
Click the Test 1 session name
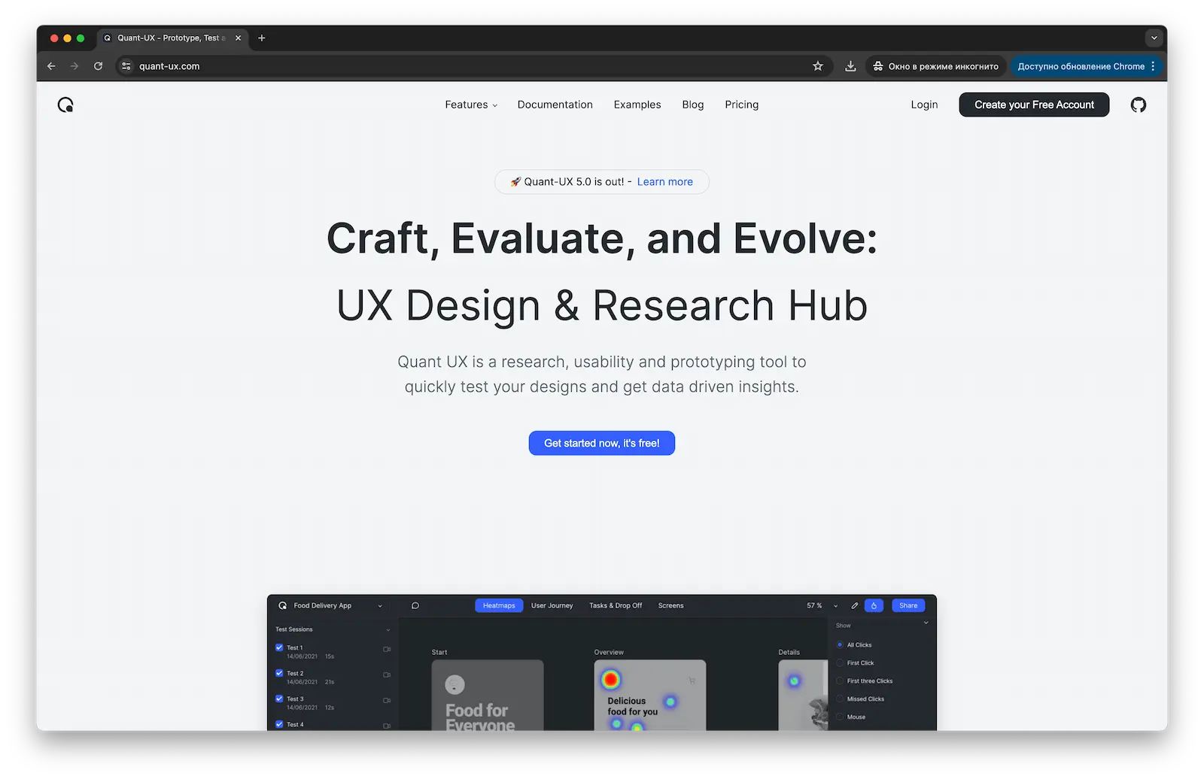(294, 647)
